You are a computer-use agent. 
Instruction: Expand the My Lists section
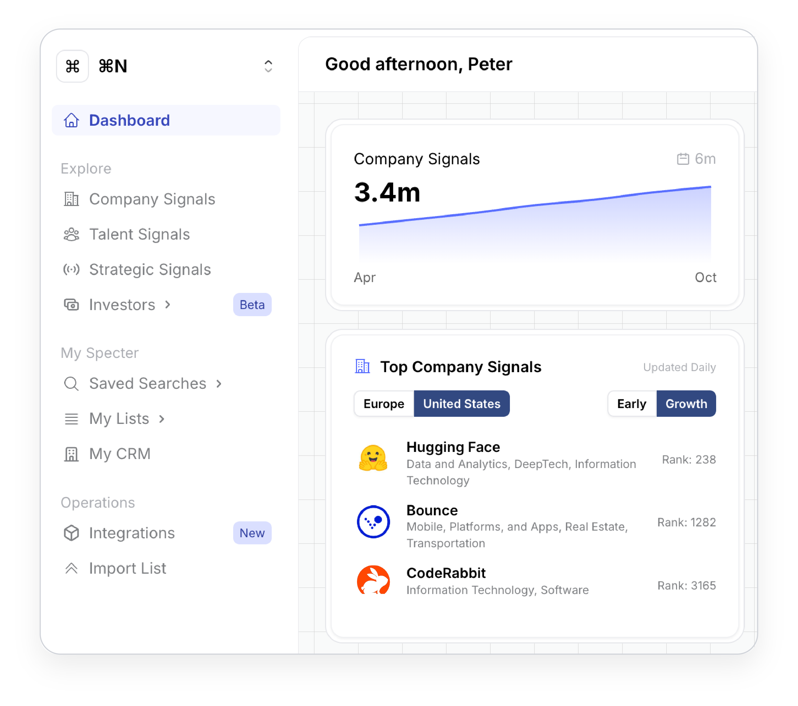click(161, 418)
